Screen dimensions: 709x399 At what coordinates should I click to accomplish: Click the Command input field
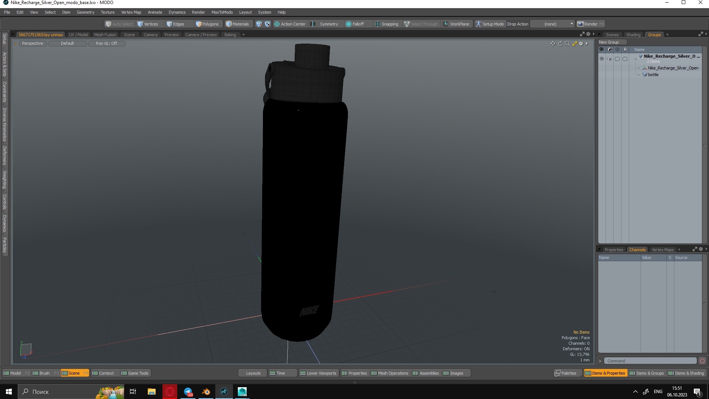coord(650,361)
